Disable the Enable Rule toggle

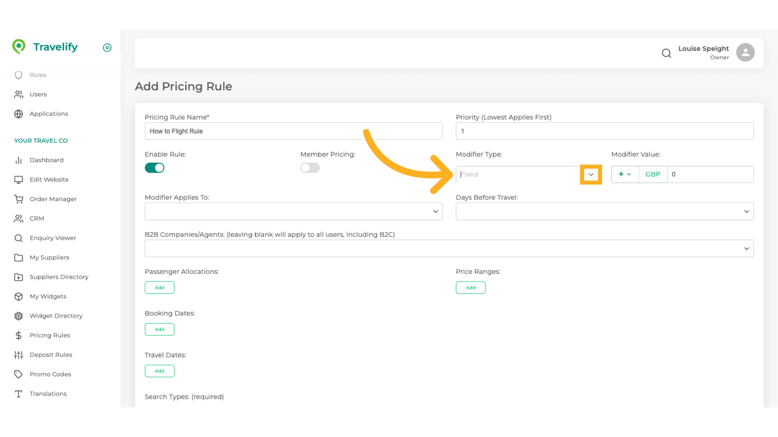tap(154, 168)
